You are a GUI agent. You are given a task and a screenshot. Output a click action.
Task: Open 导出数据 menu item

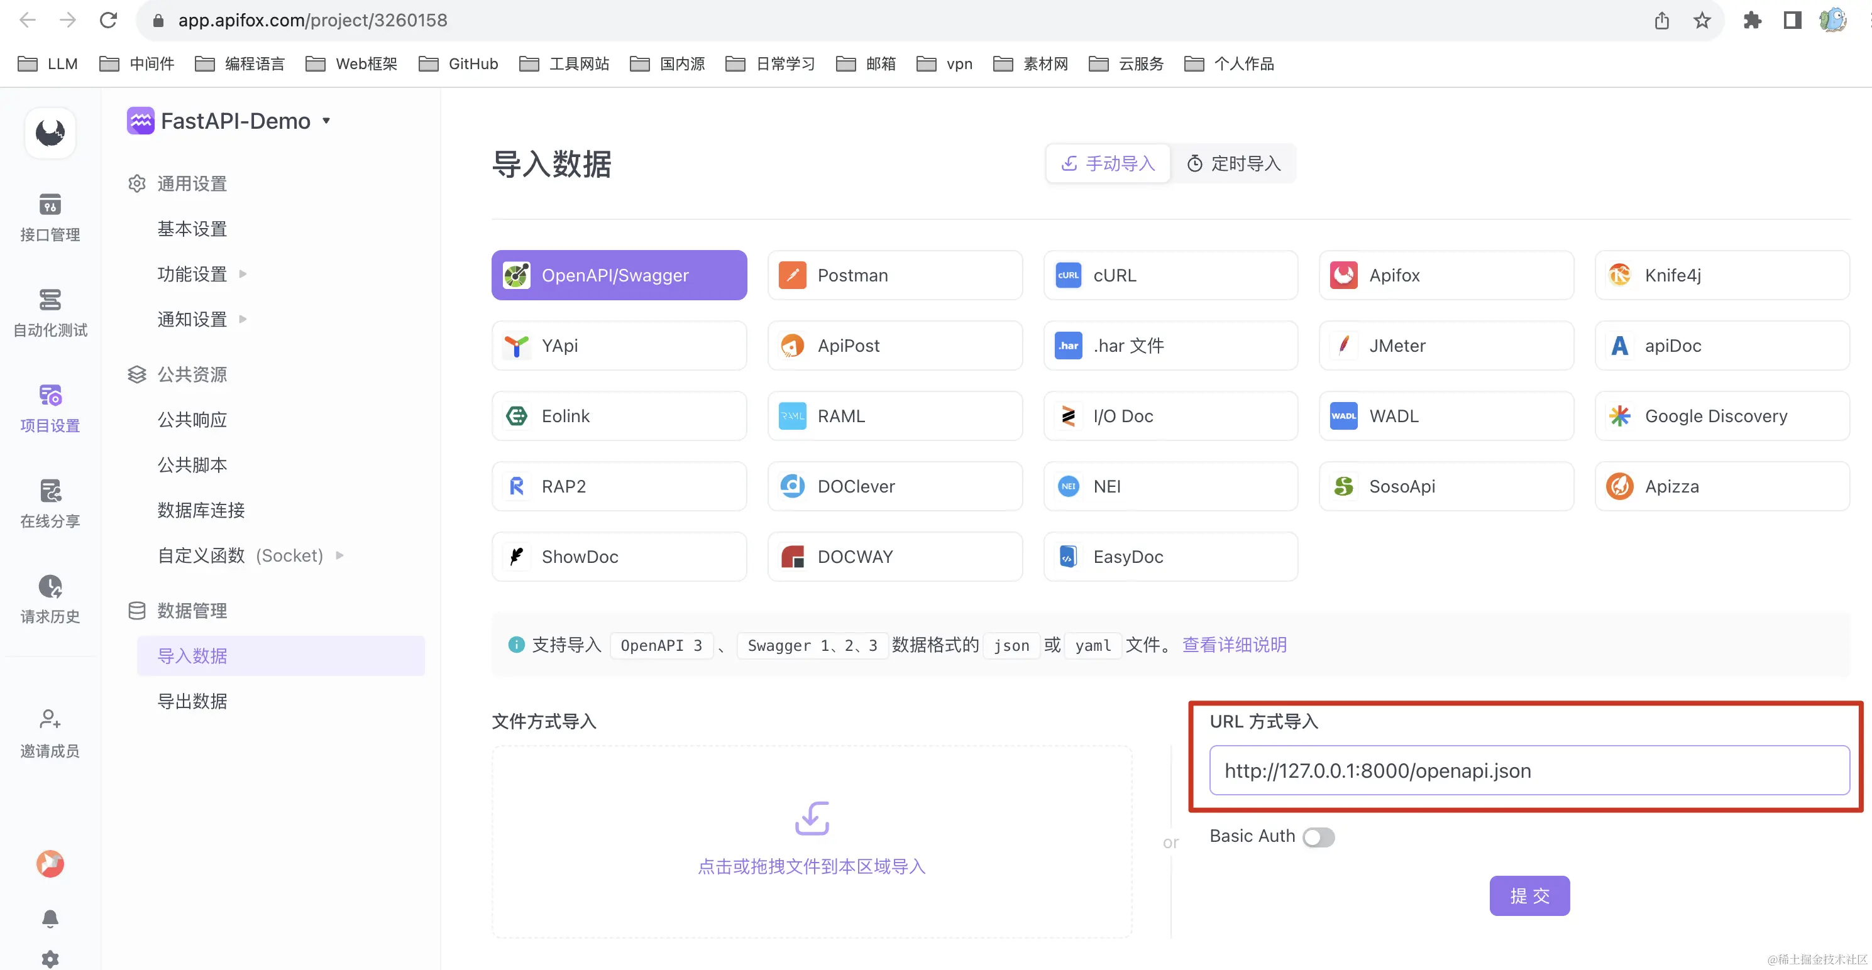(x=192, y=701)
